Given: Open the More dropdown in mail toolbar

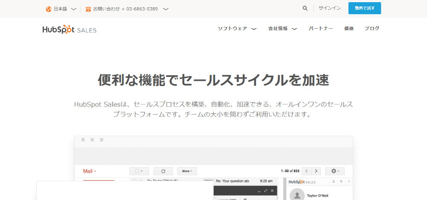Looking at the screenshot, I should (x=187, y=171).
